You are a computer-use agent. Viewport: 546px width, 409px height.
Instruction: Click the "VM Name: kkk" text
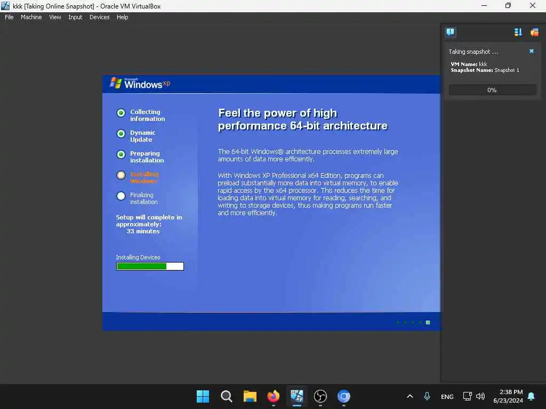(469, 64)
